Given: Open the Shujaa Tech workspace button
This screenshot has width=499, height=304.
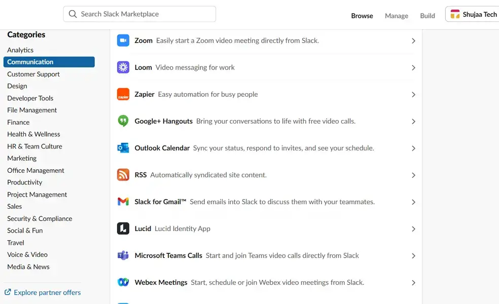Looking at the screenshot, I should [x=472, y=14].
